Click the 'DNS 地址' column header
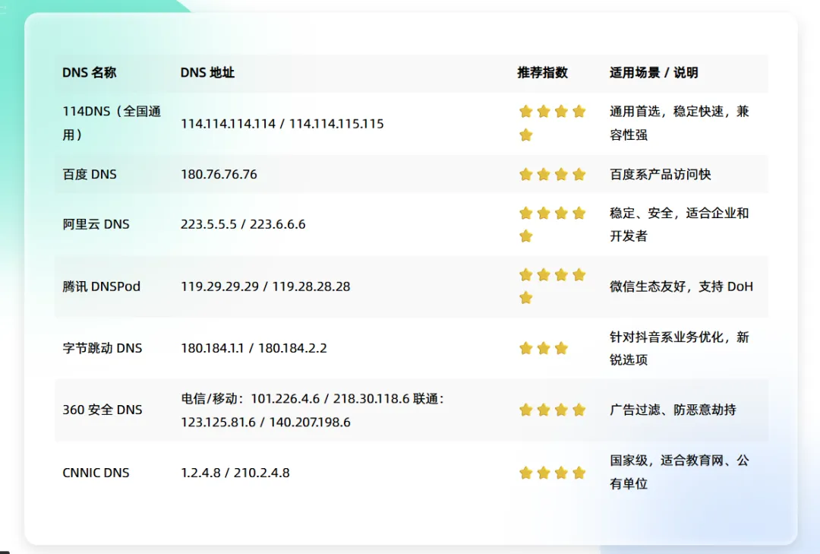This screenshot has width=820, height=554. [207, 73]
